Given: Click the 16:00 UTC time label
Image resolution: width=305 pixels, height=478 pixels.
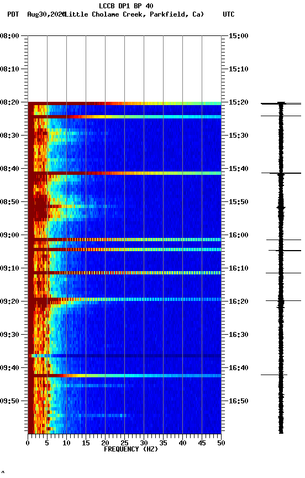Looking at the screenshot, I should 238,235.
